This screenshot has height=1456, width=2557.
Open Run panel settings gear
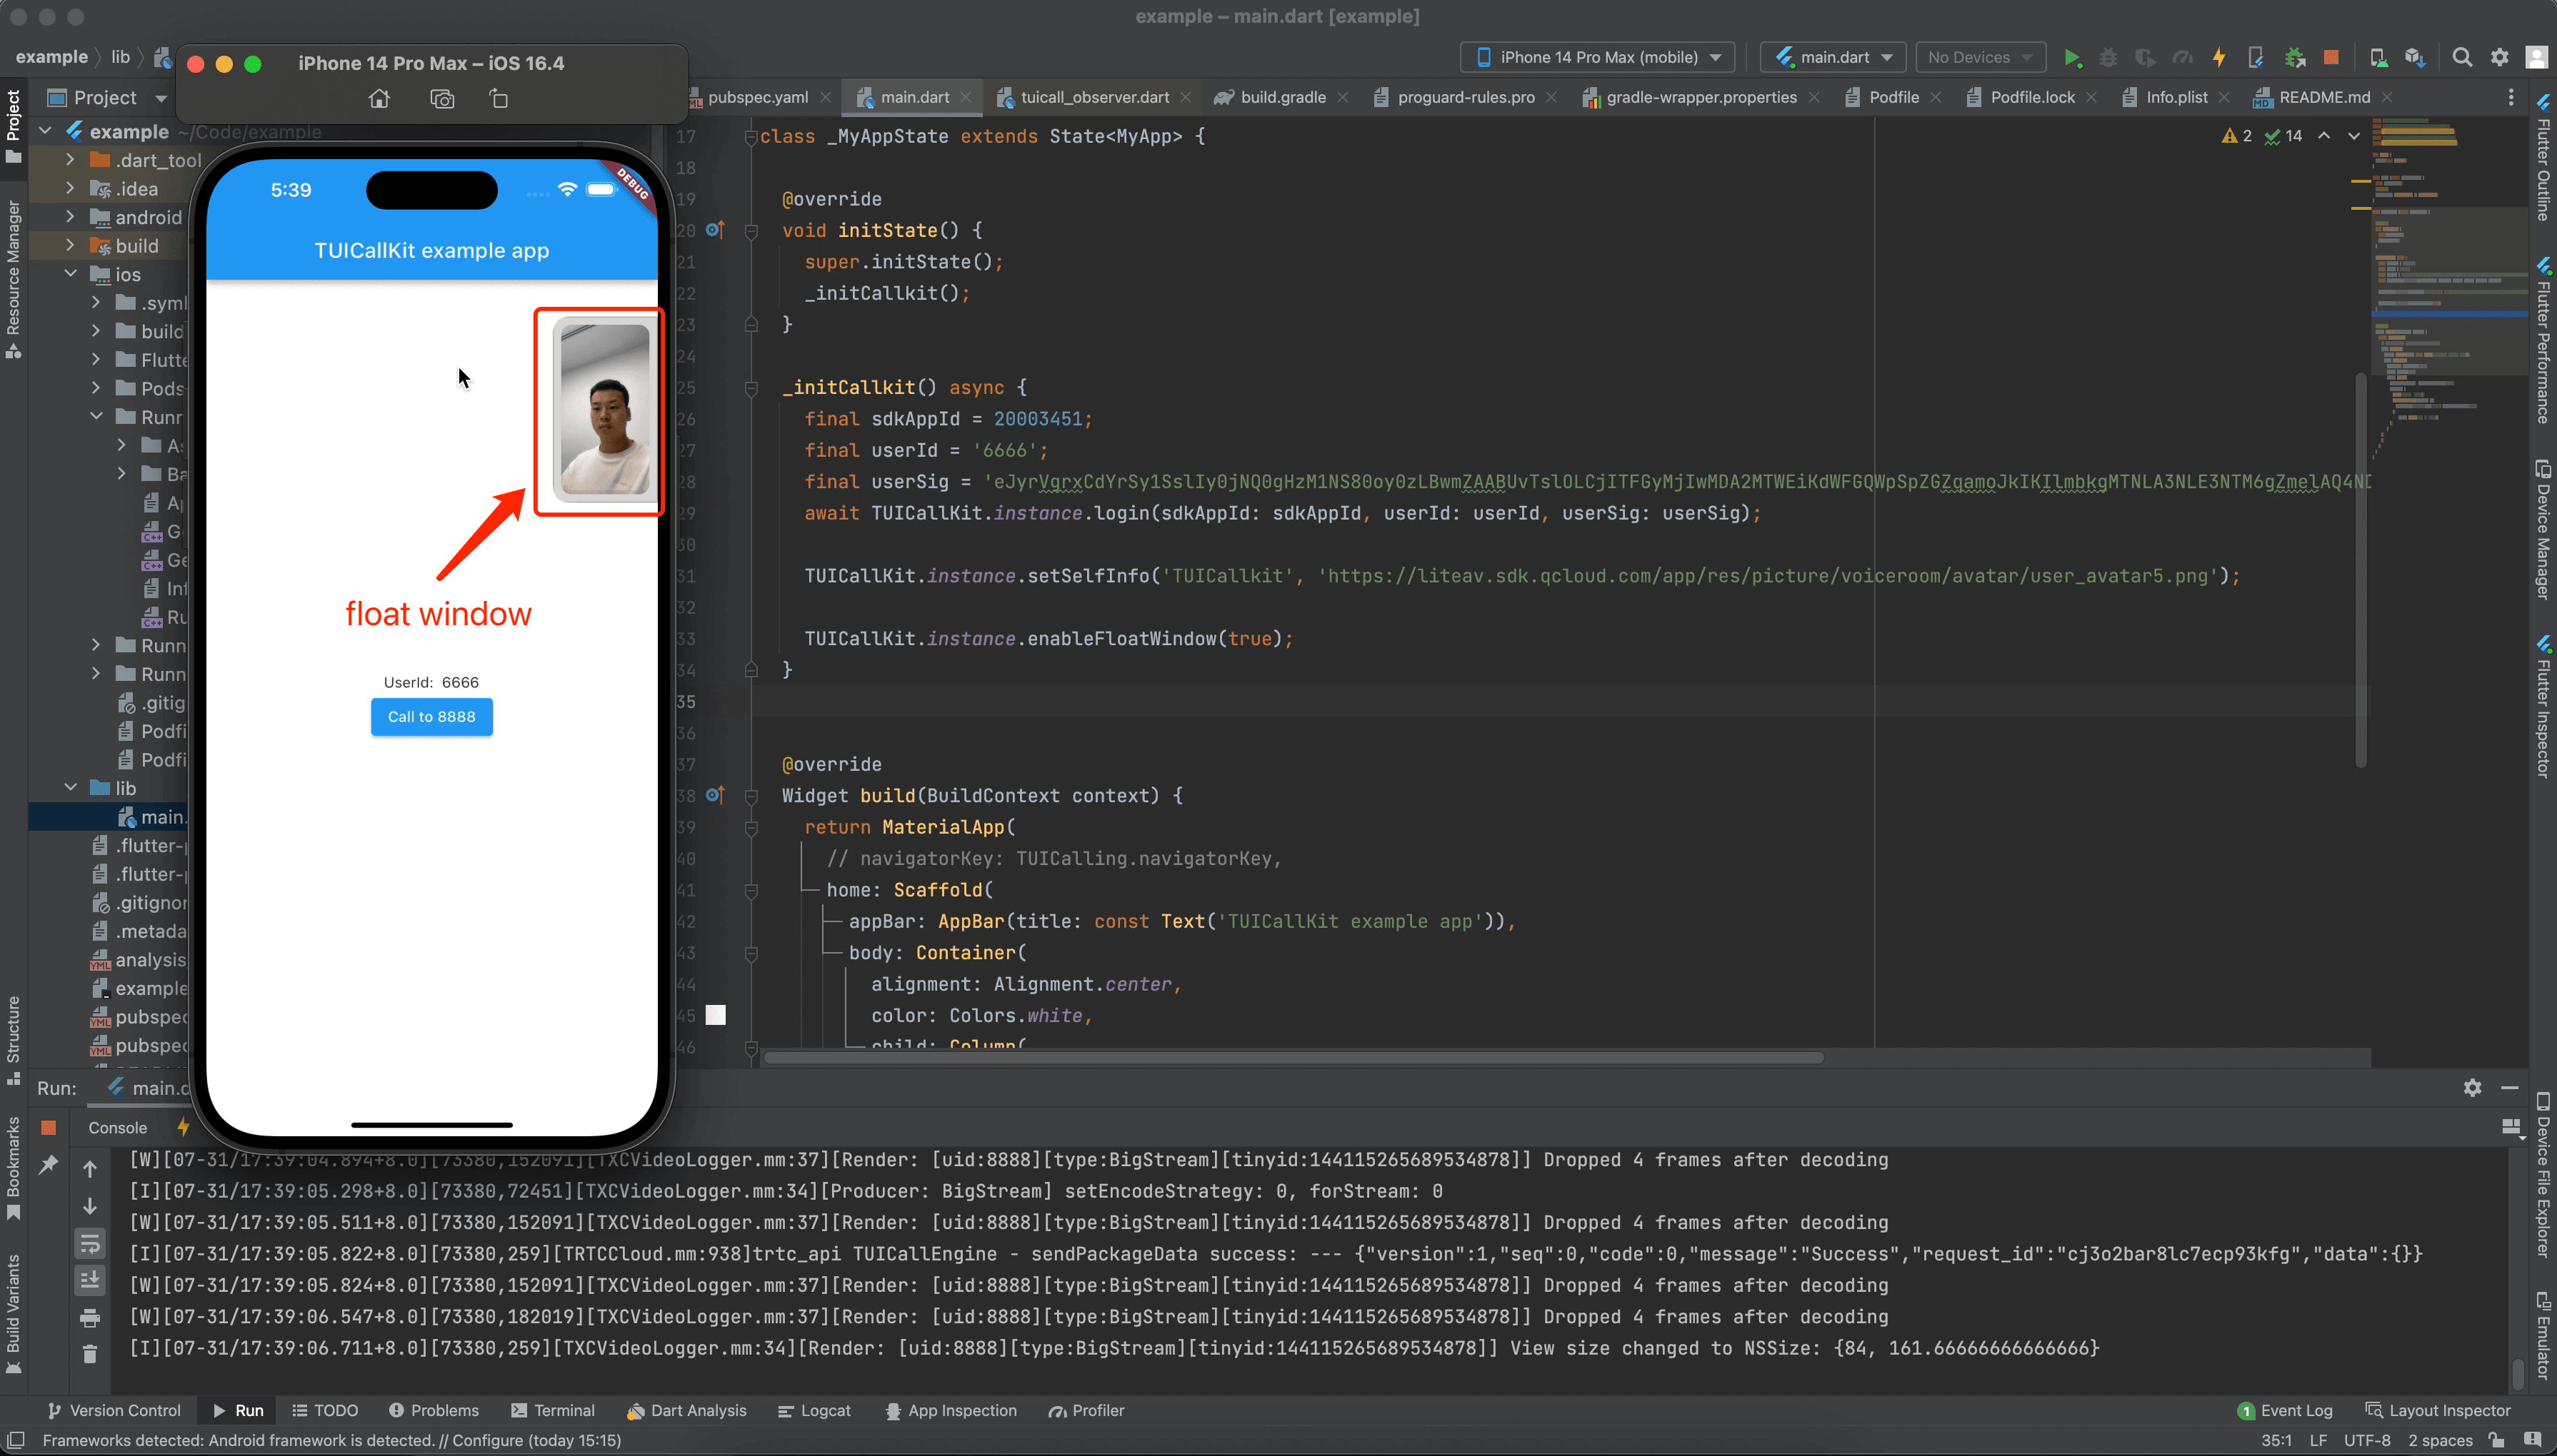coord(2472,1088)
